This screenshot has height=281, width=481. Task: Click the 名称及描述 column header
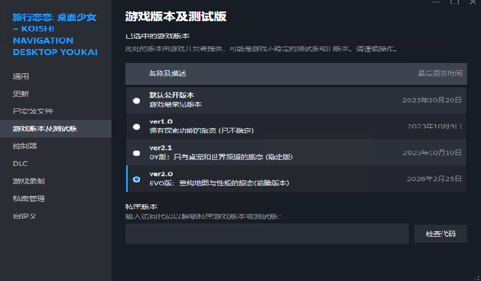(x=167, y=73)
